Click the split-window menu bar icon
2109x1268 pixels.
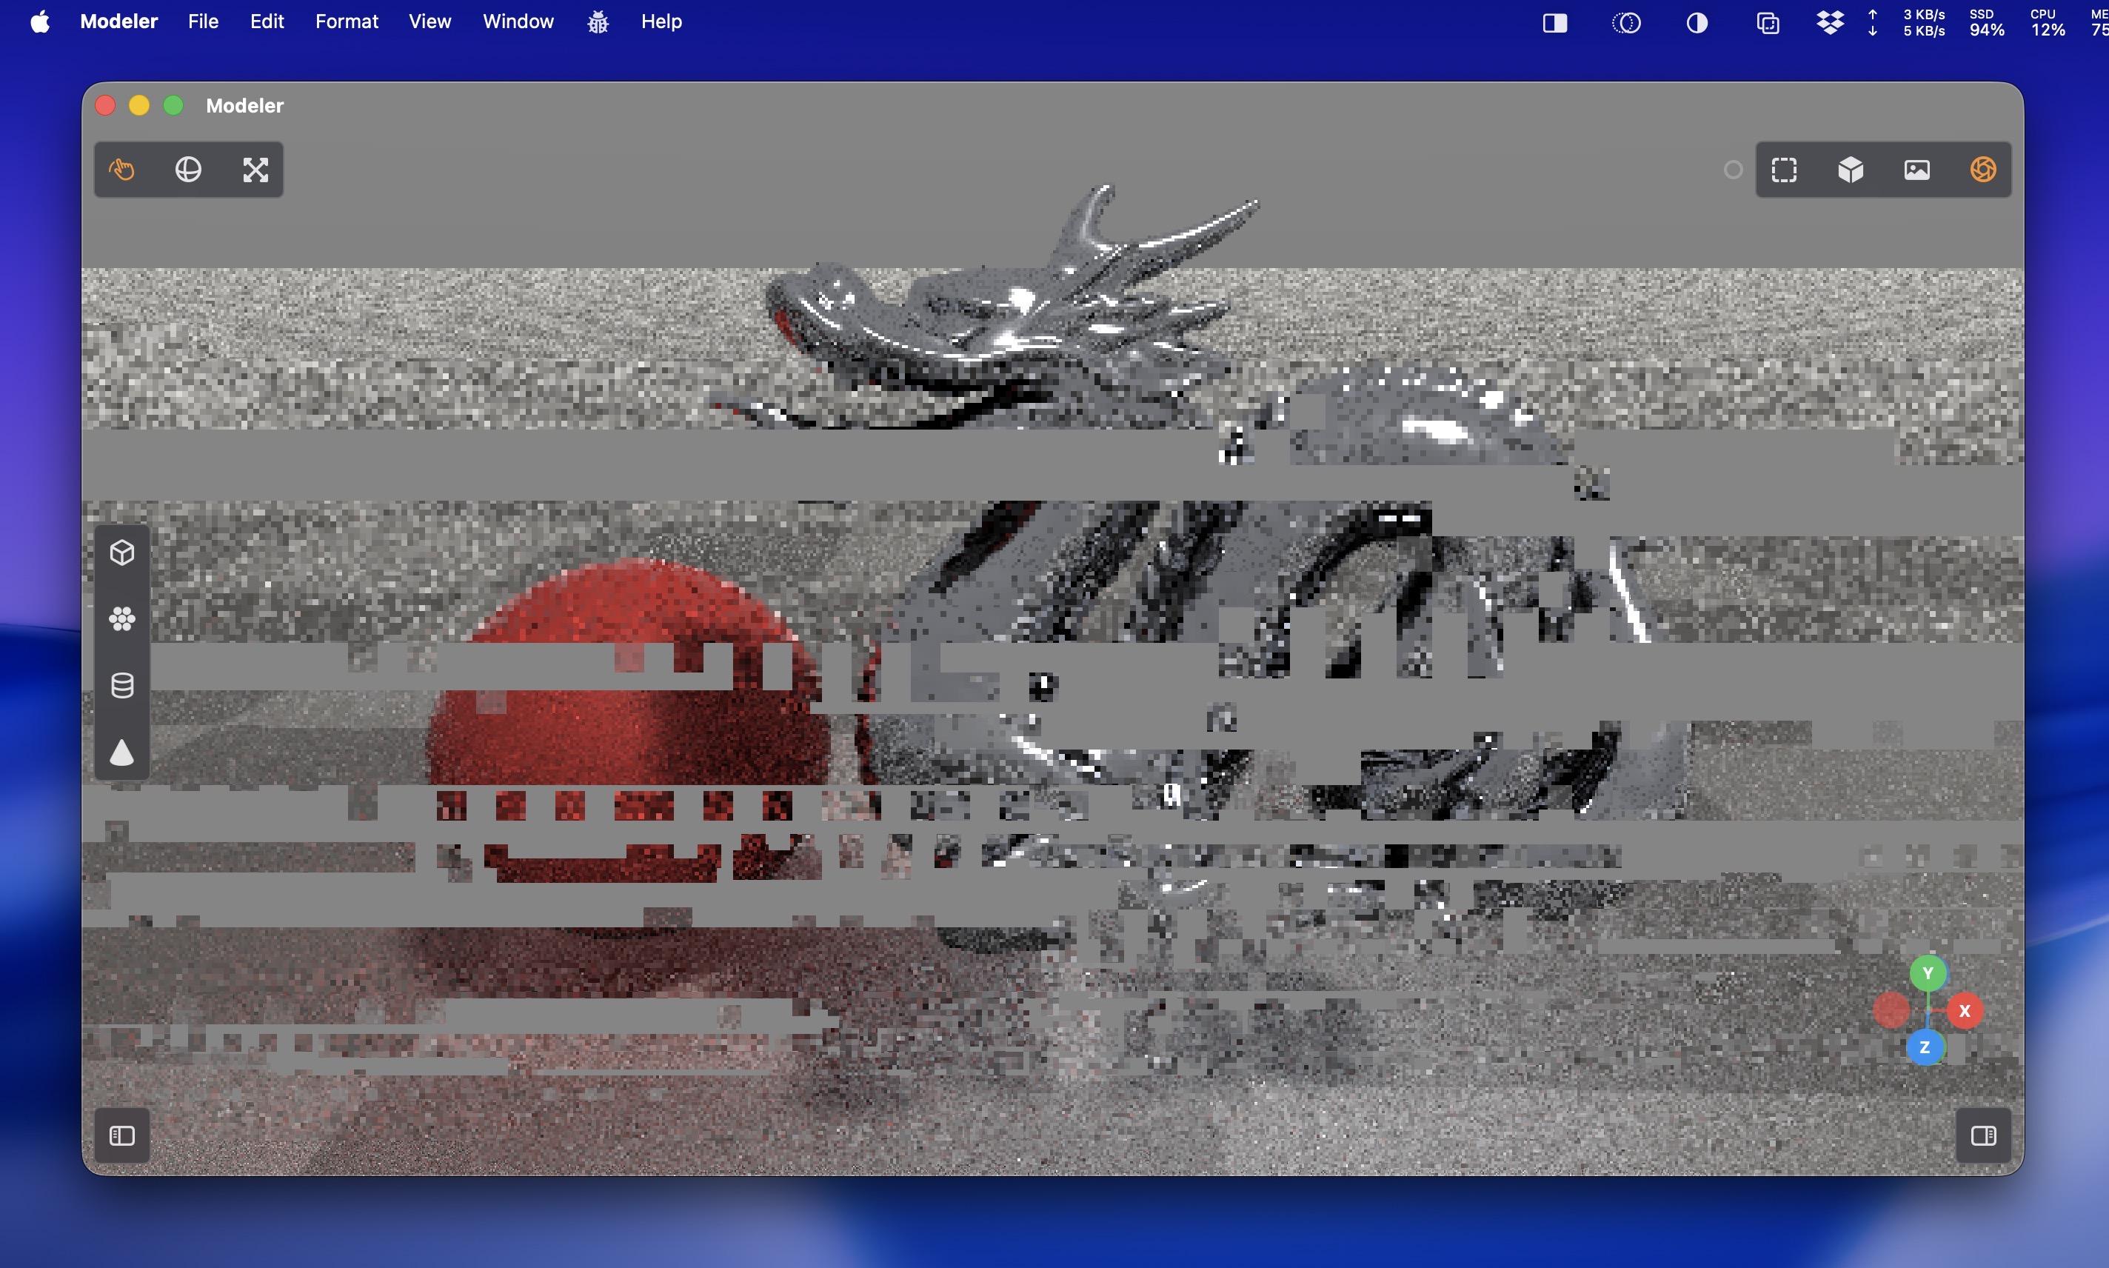tap(1554, 23)
